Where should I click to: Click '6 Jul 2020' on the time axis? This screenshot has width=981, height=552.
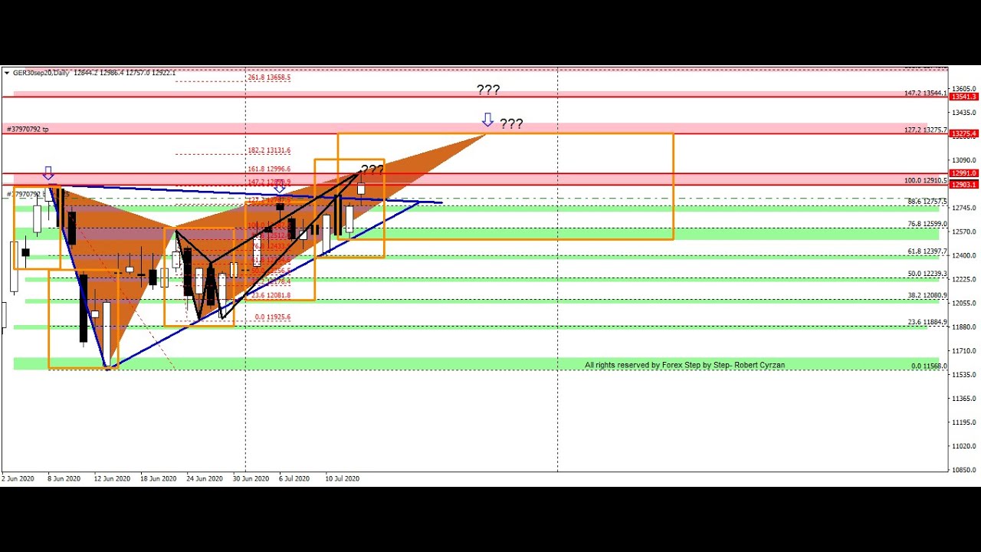click(294, 478)
